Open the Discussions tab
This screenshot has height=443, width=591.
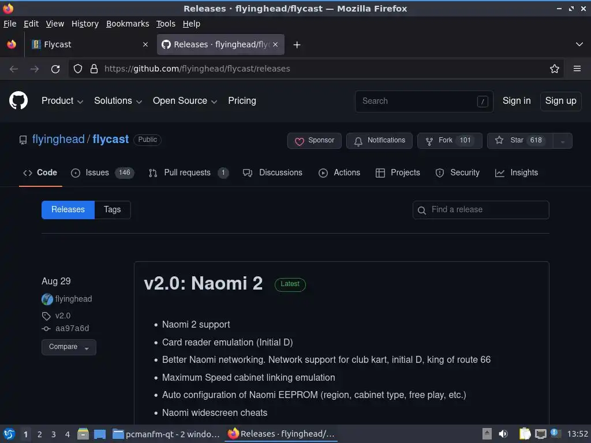pos(272,173)
